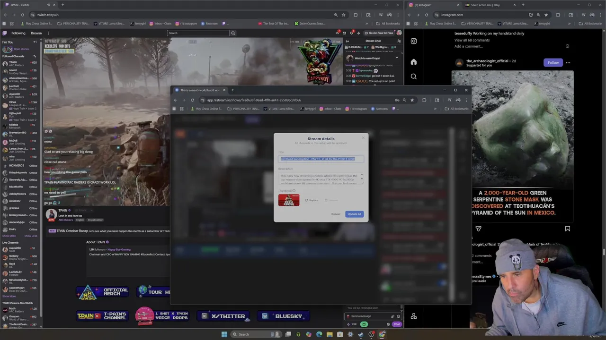Viewport: 606px width, 340px height.
Task: Save Instagram post with bookmark icon
Action: point(567,229)
